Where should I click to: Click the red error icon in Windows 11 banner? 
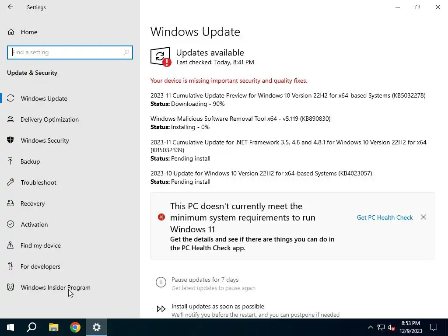(161, 217)
